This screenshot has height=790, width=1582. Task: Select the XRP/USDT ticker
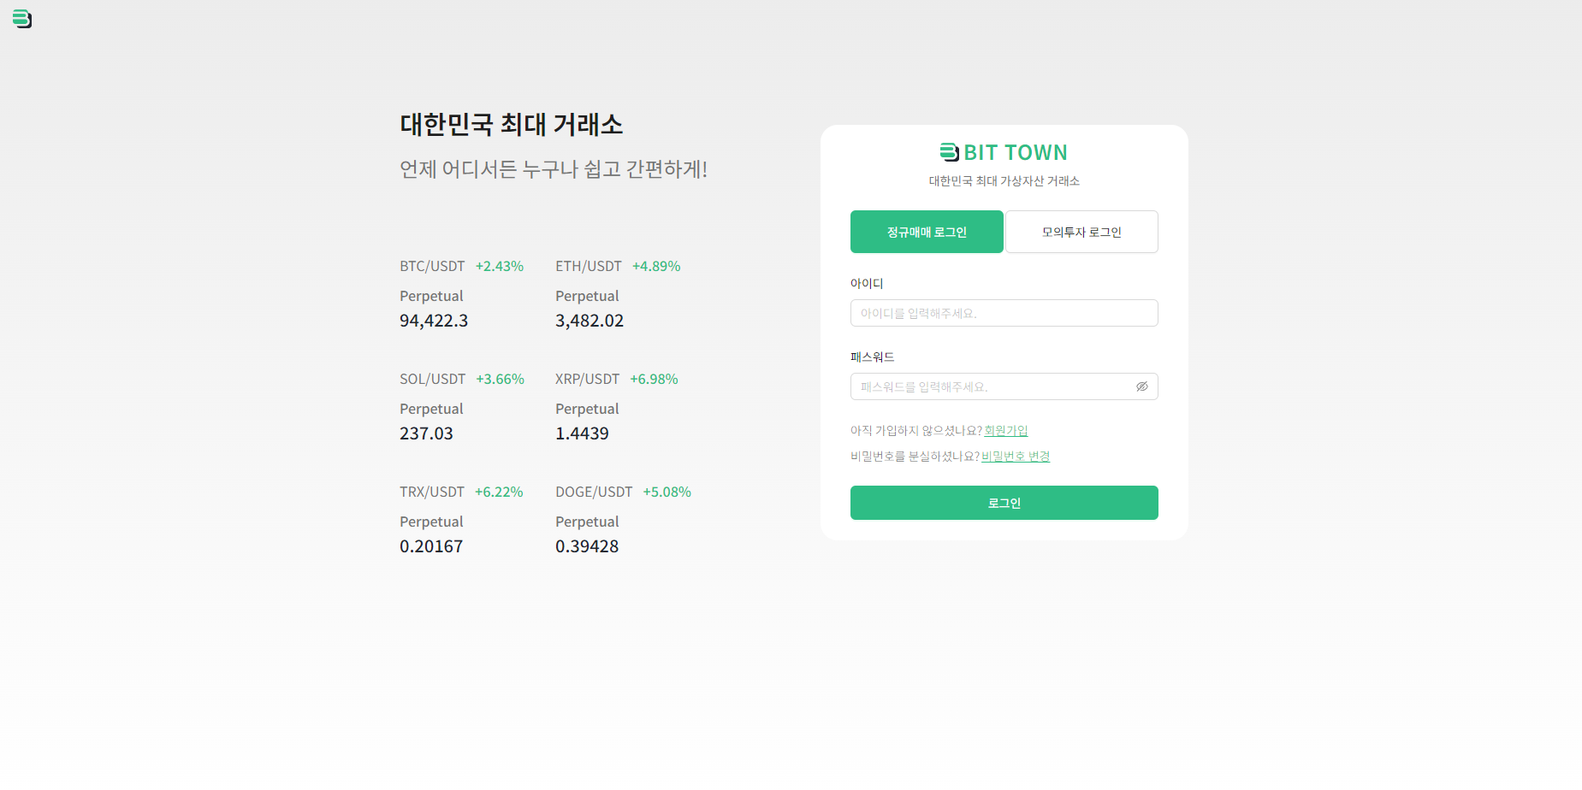point(587,379)
